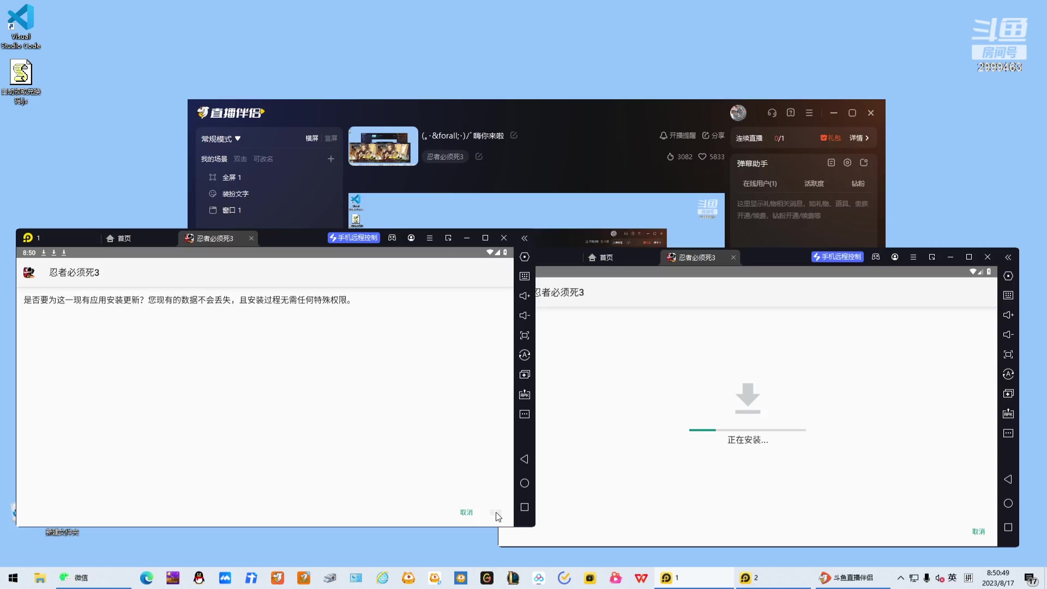Open more tools icon in emulator 1 sidebar
Image resolution: width=1047 pixels, height=589 pixels.
point(525,414)
